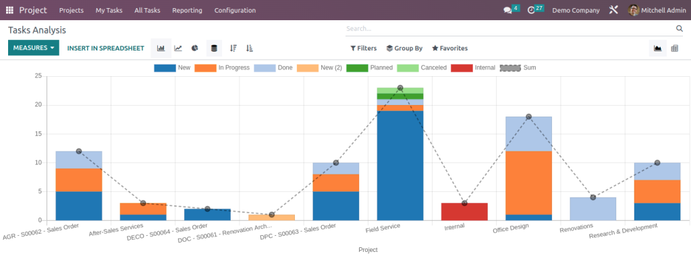Open the Measures dropdown
Viewport: 691px width, 256px height.
tap(34, 48)
